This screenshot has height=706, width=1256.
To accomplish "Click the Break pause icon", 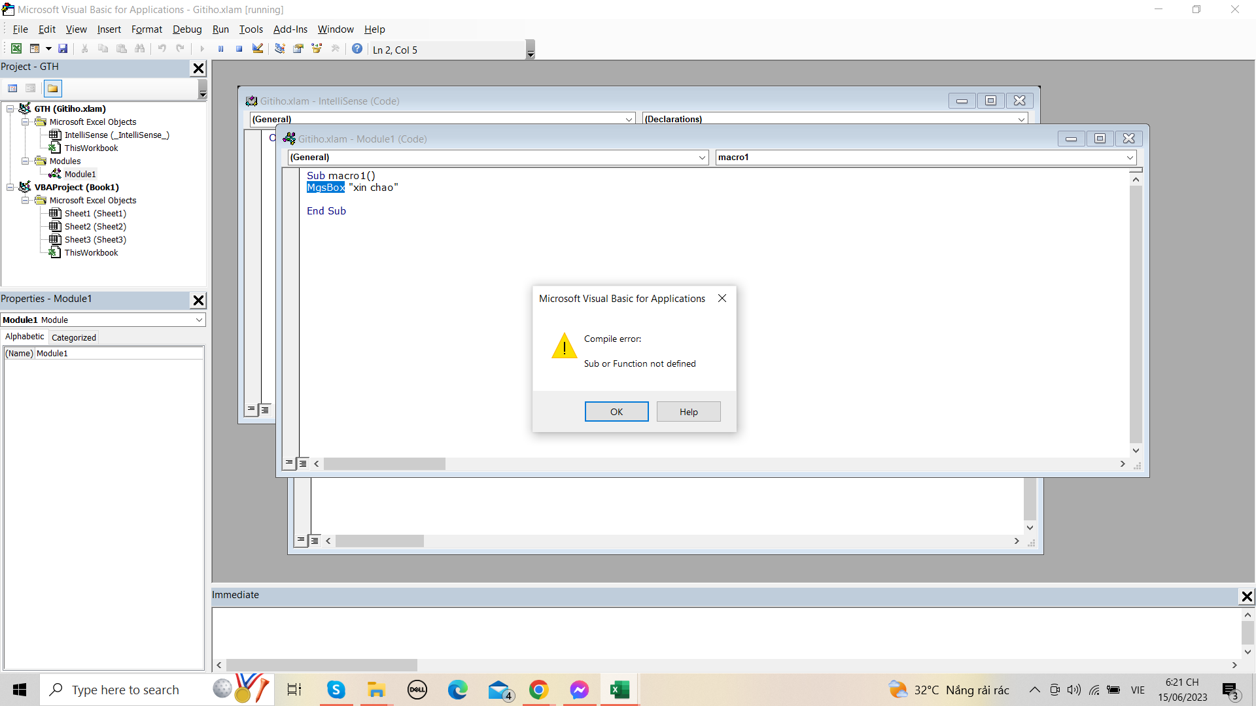I will pos(221,49).
